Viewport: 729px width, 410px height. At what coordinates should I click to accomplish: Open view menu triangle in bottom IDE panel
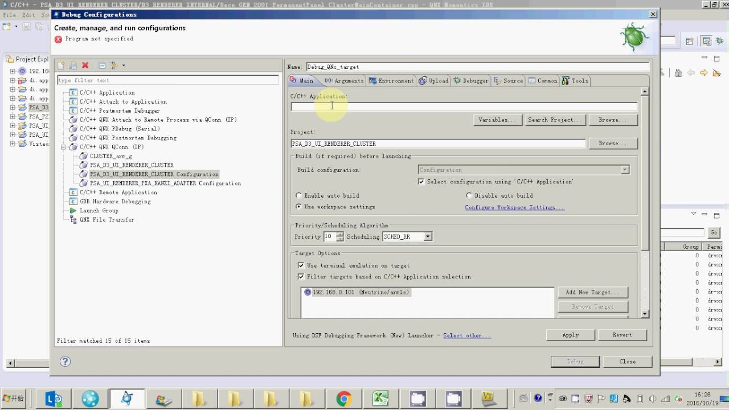tap(694, 214)
